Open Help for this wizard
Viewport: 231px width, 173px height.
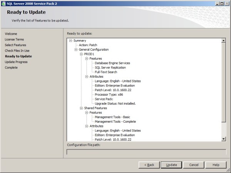[x=216, y=165]
